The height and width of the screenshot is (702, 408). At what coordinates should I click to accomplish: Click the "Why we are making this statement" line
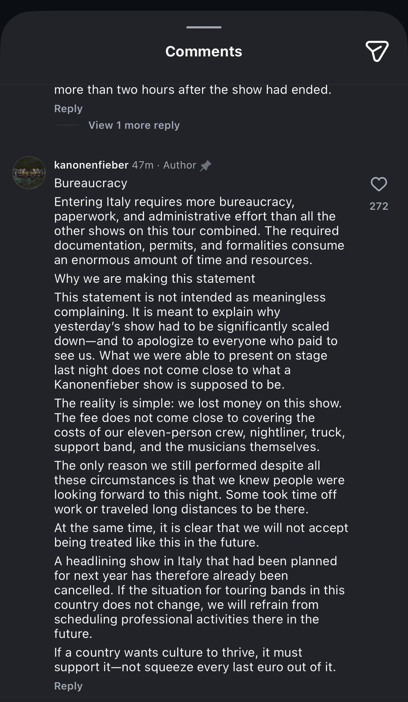tap(155, 279)
